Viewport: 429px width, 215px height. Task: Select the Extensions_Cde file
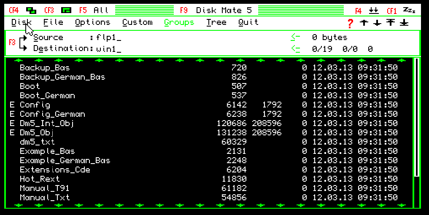point(209,170)
